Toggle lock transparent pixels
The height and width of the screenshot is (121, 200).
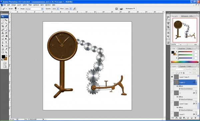point(176,73)
